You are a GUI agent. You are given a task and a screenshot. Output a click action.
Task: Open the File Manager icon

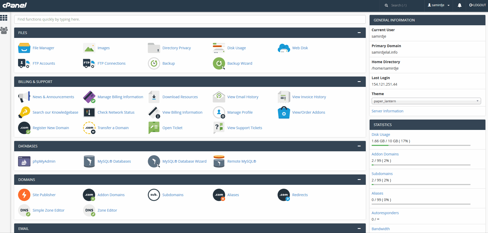click(x=24, y=48)
